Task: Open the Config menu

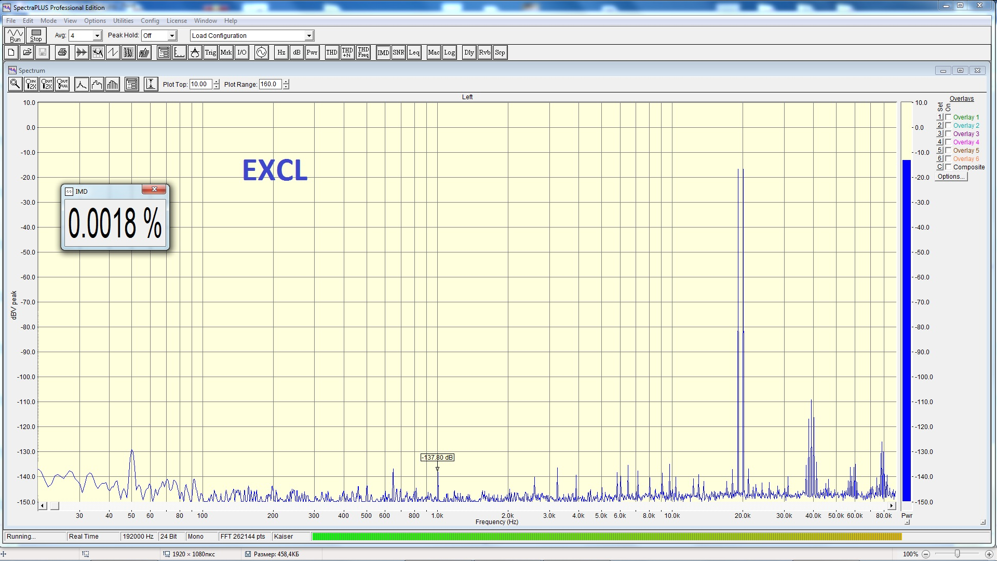Action: click(150, 21)
